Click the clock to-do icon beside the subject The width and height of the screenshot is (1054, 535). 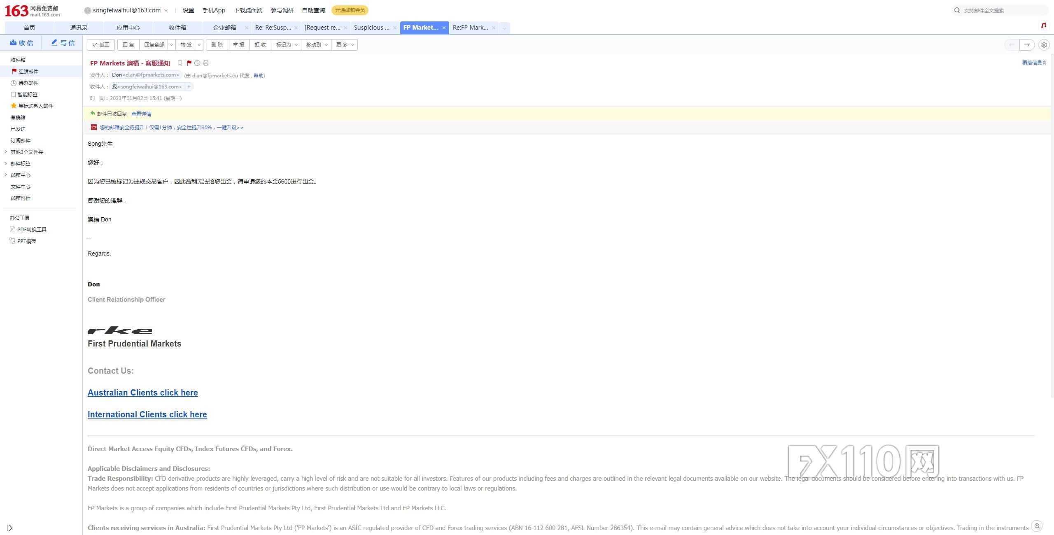(197, 63)
